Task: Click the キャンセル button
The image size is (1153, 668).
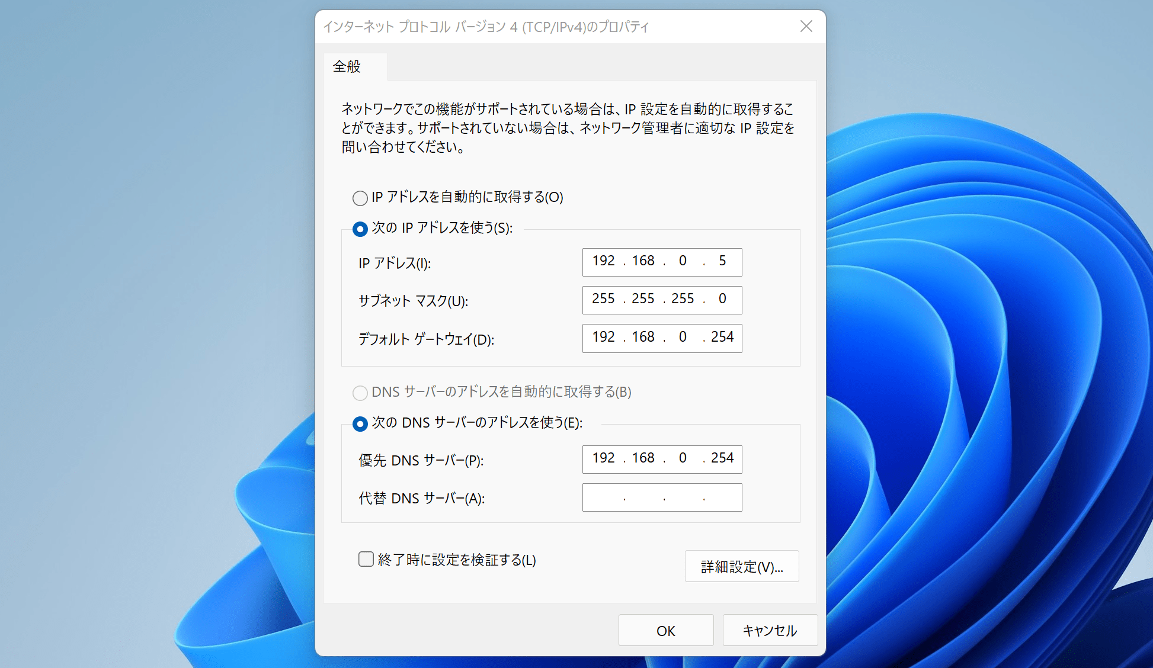Action: coord(770,631)
